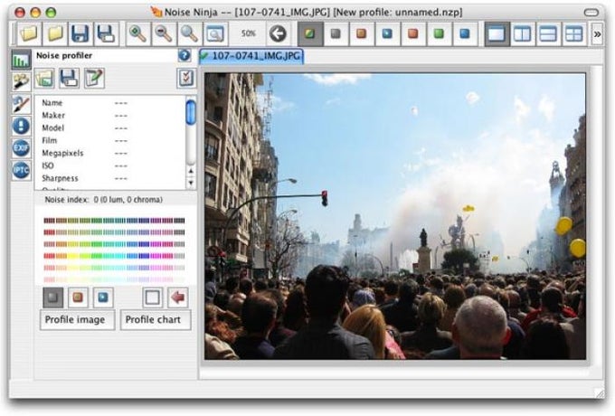This screenshot has height=416, width=615.
Task: Open the IPTC sidebar panel
Action: tap(21, 170)
